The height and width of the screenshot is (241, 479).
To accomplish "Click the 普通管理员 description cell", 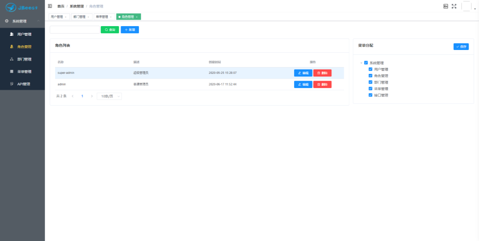I will pos(141,84).
